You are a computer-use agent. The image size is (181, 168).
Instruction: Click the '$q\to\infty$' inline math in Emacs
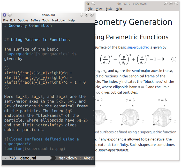50,125
